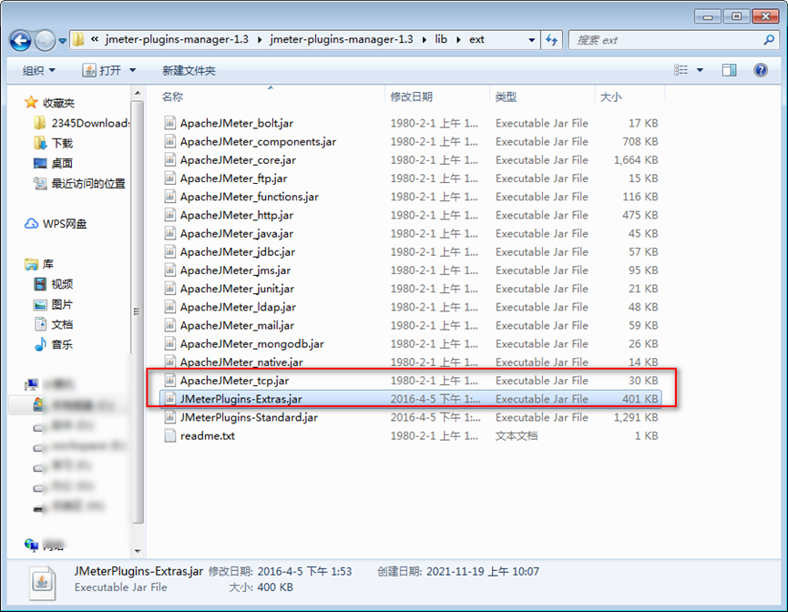Sort by 大小 column header
This screenshot has width=788, height=612.
pyautogui.click(x=610, y=97)
